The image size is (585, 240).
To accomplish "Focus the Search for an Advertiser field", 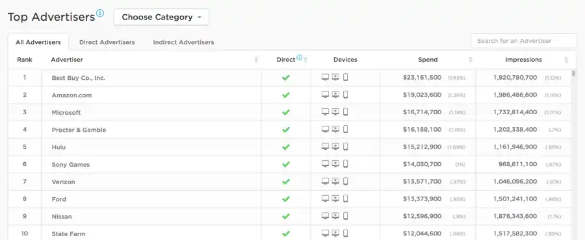I will coord(524,41).
